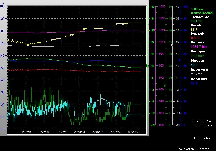Select the Humidity legend label

point(197,25)
